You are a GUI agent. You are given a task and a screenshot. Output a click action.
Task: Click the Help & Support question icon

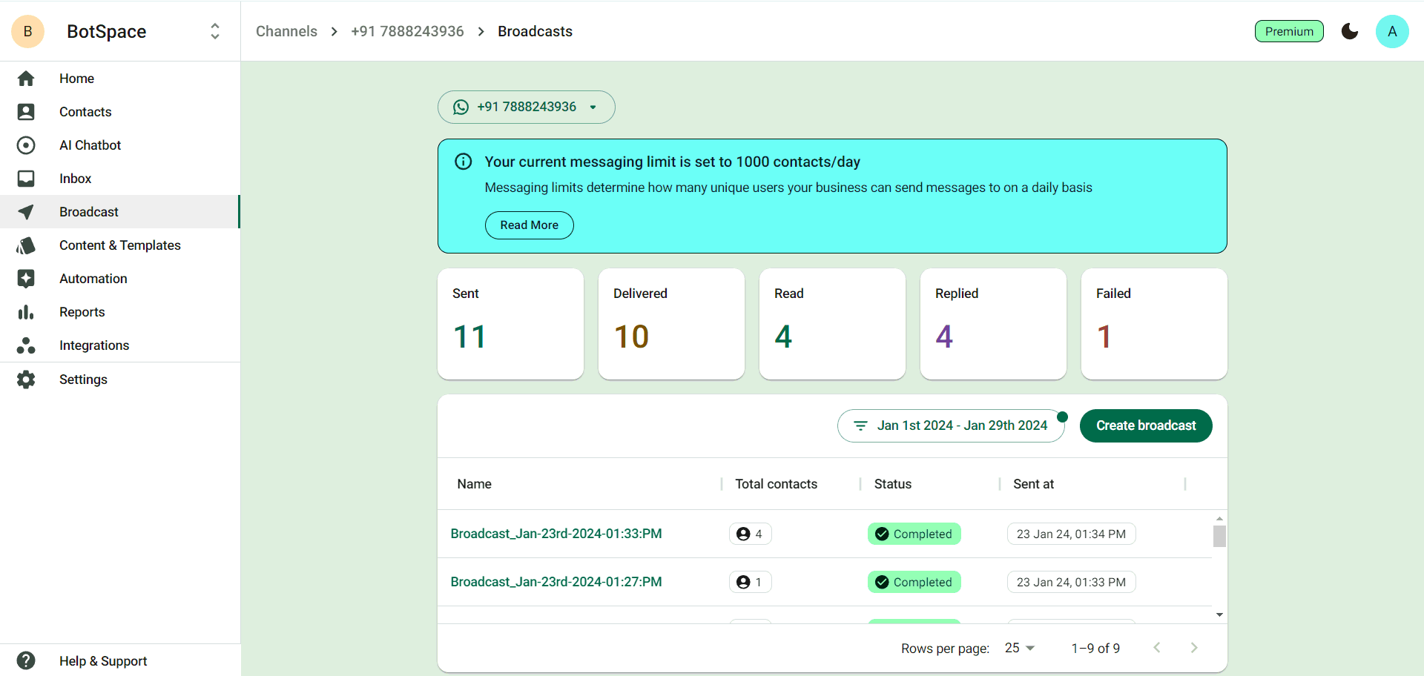(26, 660)
